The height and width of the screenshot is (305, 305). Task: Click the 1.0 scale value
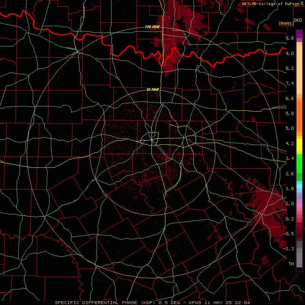coord(290,204)
